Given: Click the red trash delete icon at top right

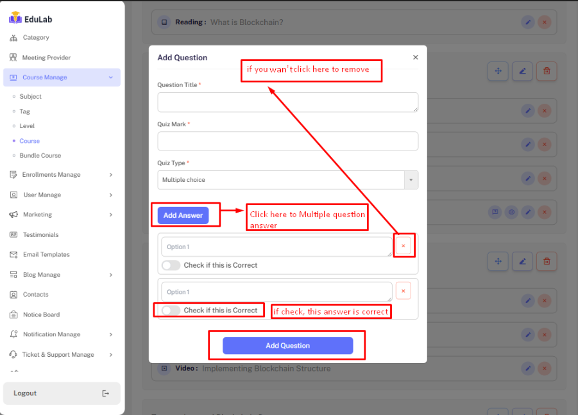Looking at the screenshot, I should pyautogui.click(x=546, y=71).
